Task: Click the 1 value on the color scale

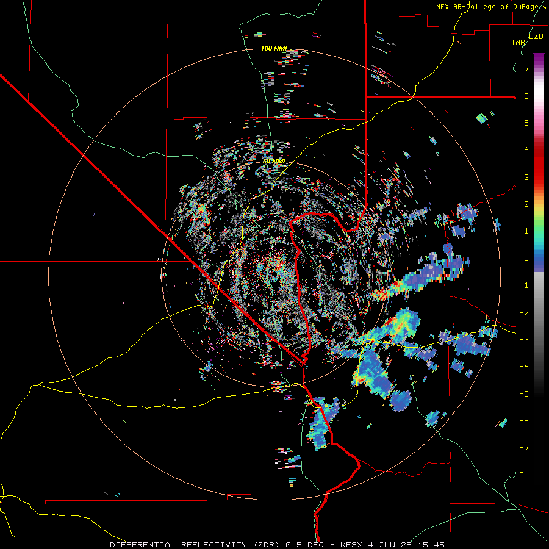Action: point(526,231)
